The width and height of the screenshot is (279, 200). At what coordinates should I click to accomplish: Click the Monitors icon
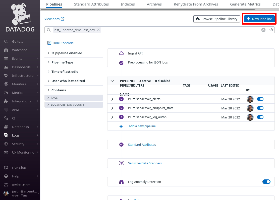click(6, 84)
